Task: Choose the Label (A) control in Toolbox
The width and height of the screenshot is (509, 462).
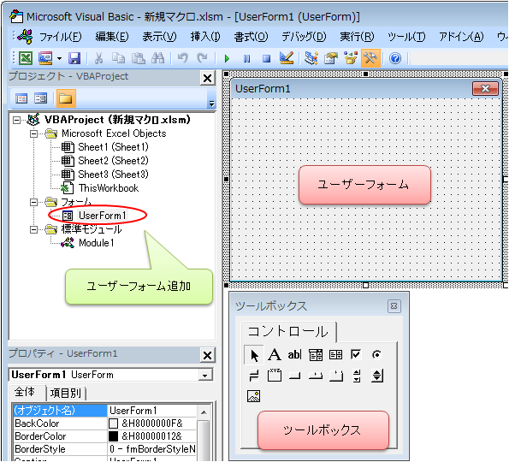Action: pos(275,355)
